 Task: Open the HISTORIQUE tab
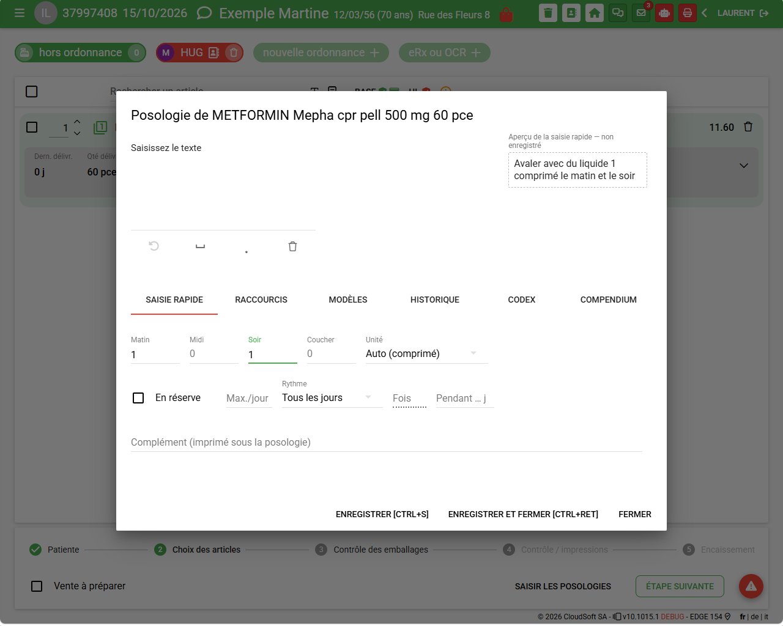pos(435,300)
